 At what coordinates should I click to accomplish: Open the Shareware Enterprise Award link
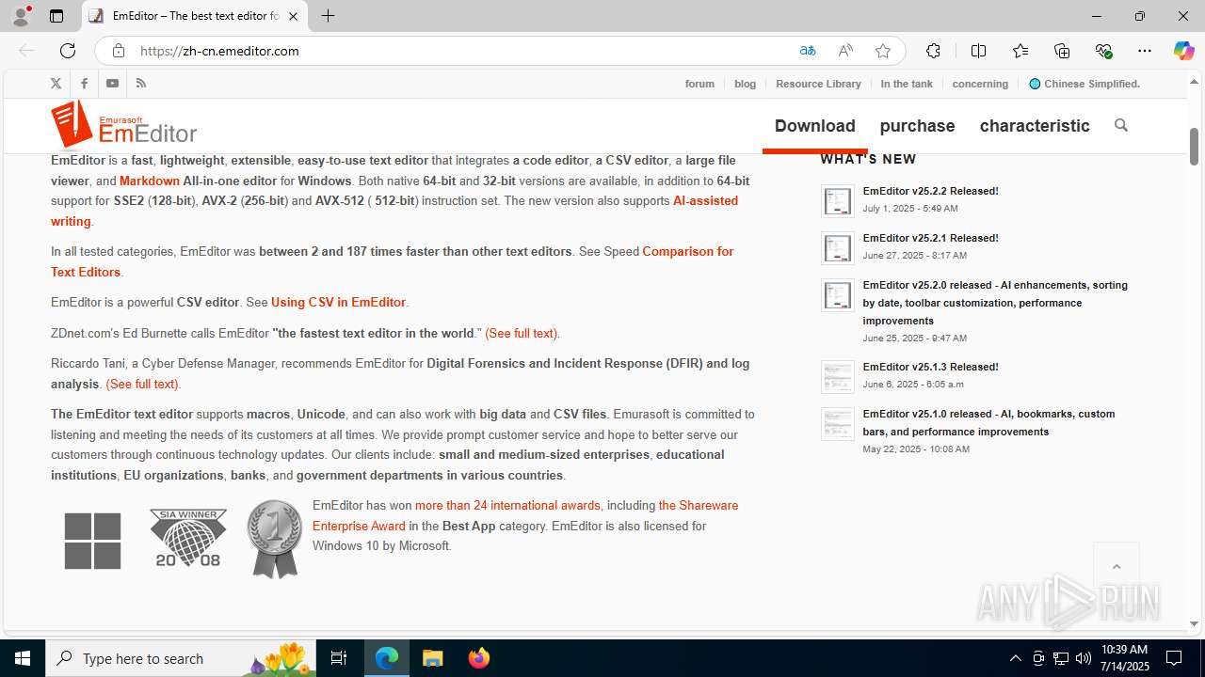click(x=699, y=506)
